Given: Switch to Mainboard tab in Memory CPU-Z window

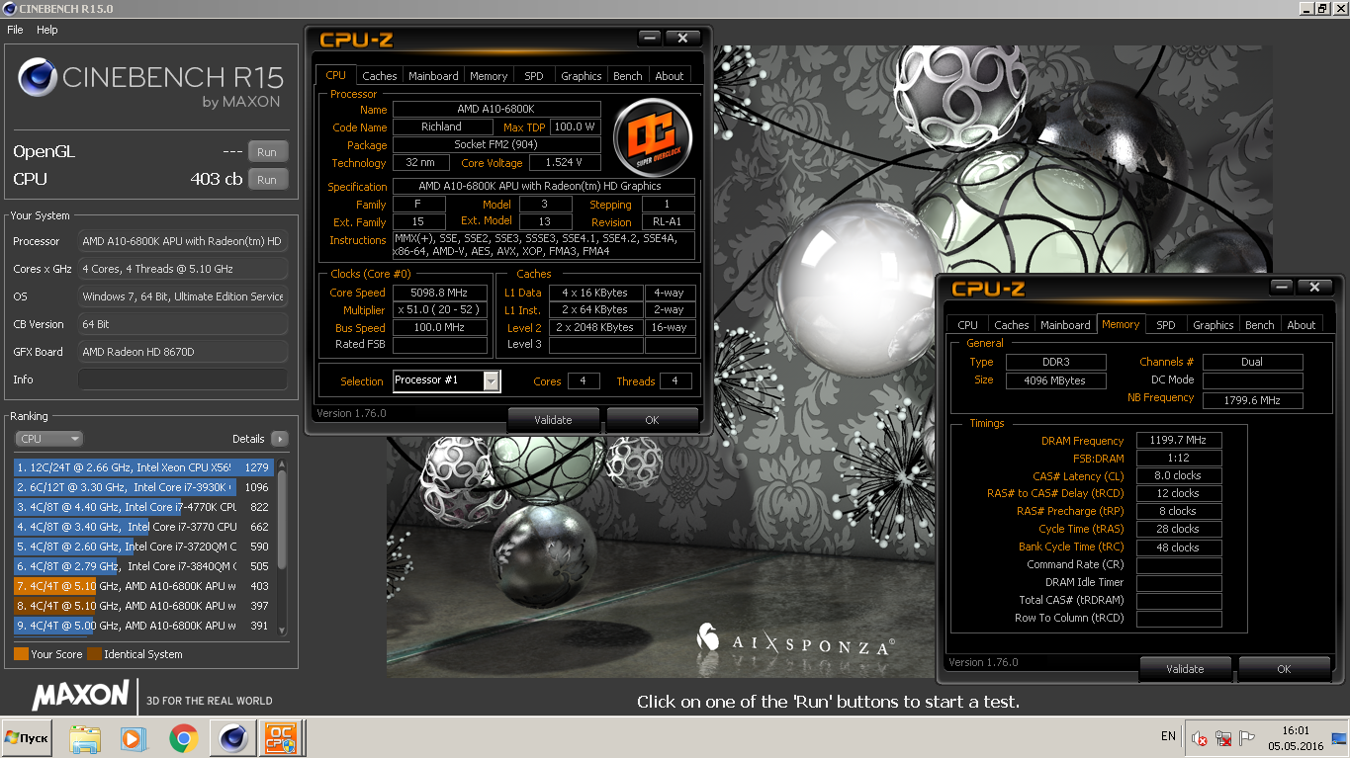Looking at the screenshot, I should pyautogui.click(x=1066, y=325).
